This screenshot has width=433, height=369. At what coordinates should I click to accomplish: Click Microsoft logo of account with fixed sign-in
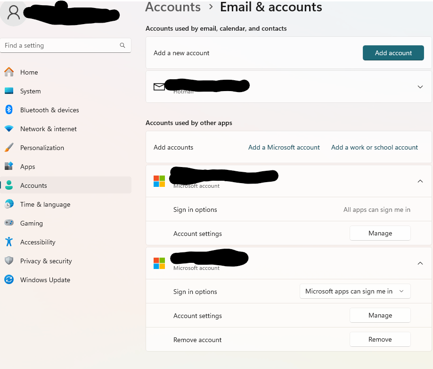tap(159, 181)
